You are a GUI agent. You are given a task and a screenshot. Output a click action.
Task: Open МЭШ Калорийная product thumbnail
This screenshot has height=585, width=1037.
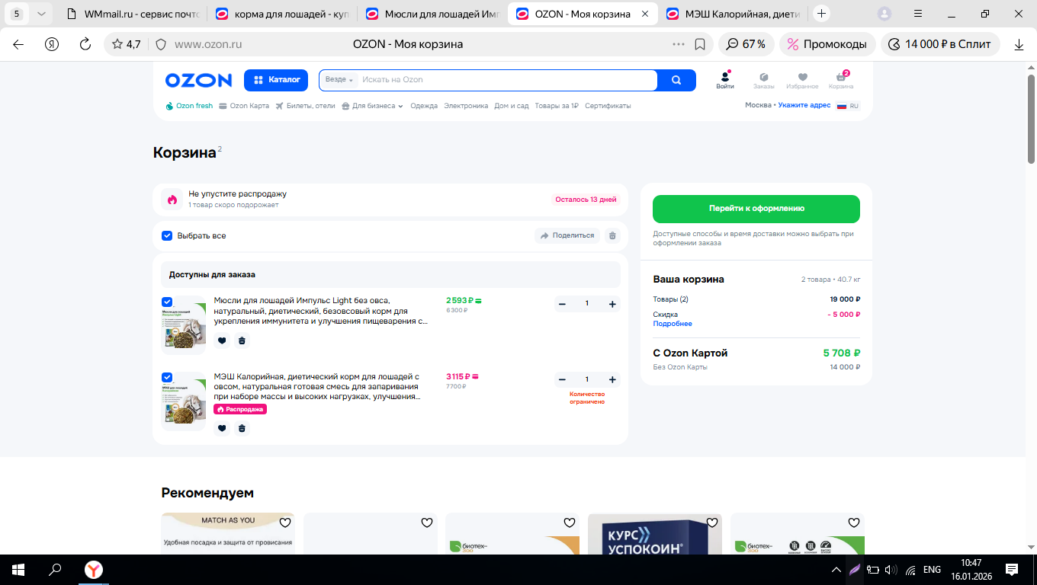click(x=184, y=401)
